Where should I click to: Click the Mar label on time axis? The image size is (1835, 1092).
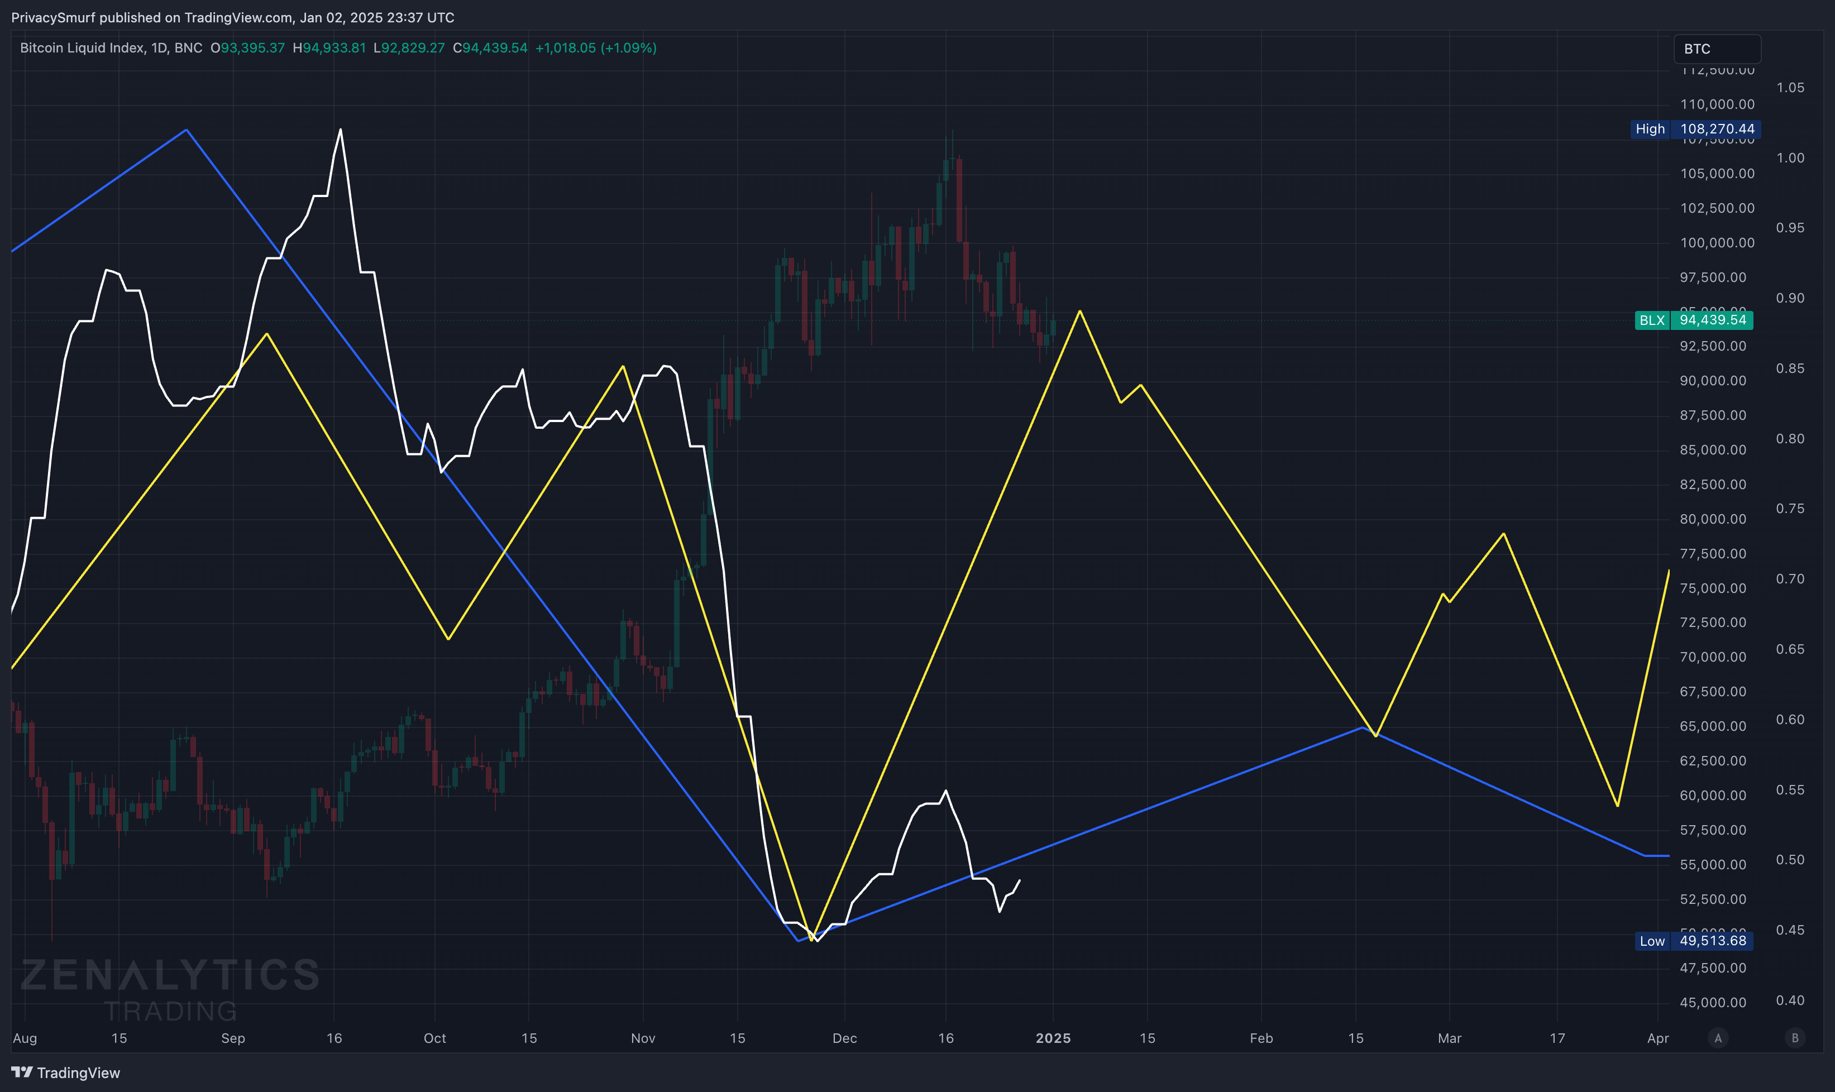(x=1449, y=1038)
